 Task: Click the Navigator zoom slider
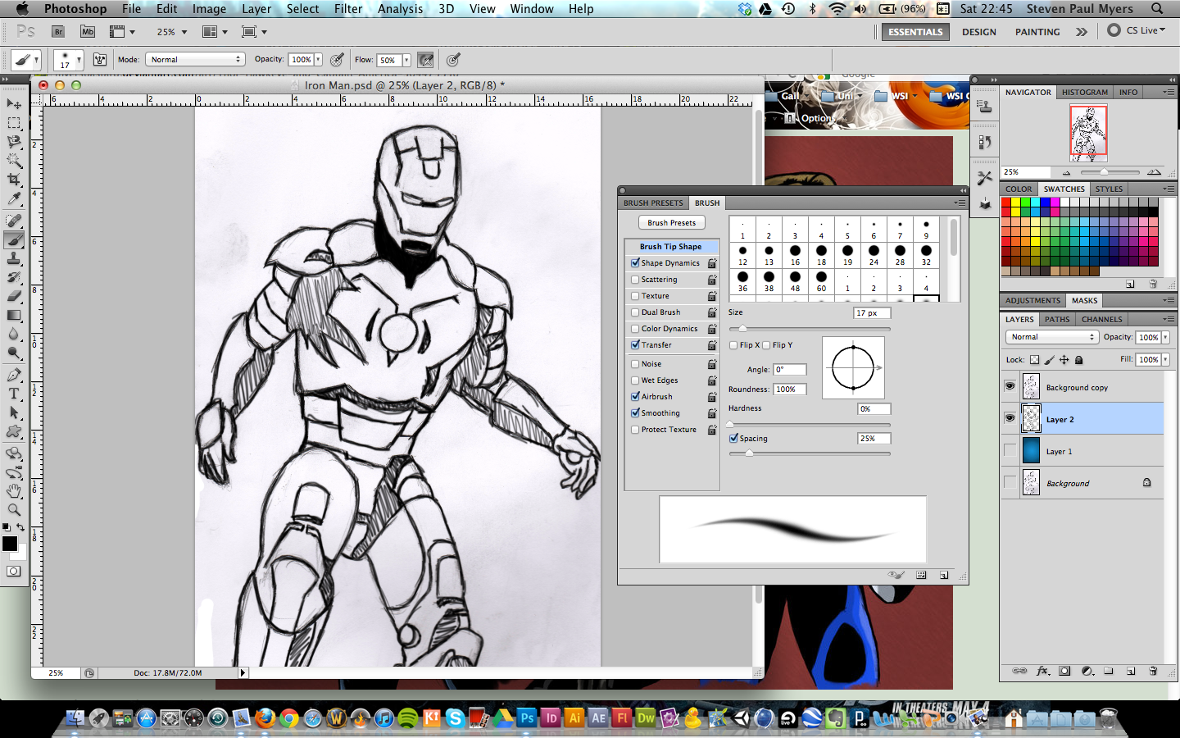(x=1110, y=172)
